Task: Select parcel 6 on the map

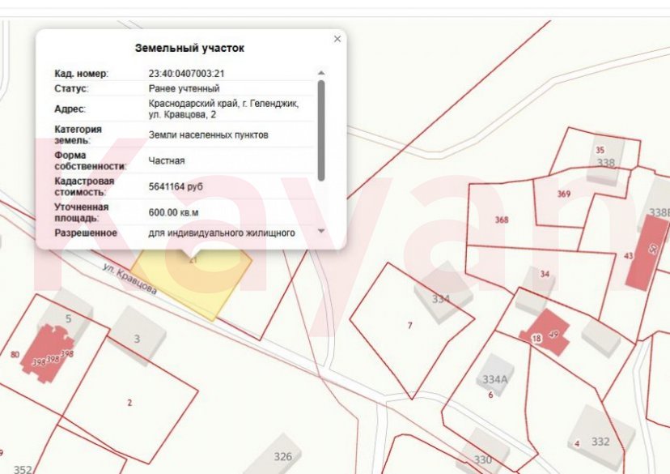Action: click(x=490, y=395)
